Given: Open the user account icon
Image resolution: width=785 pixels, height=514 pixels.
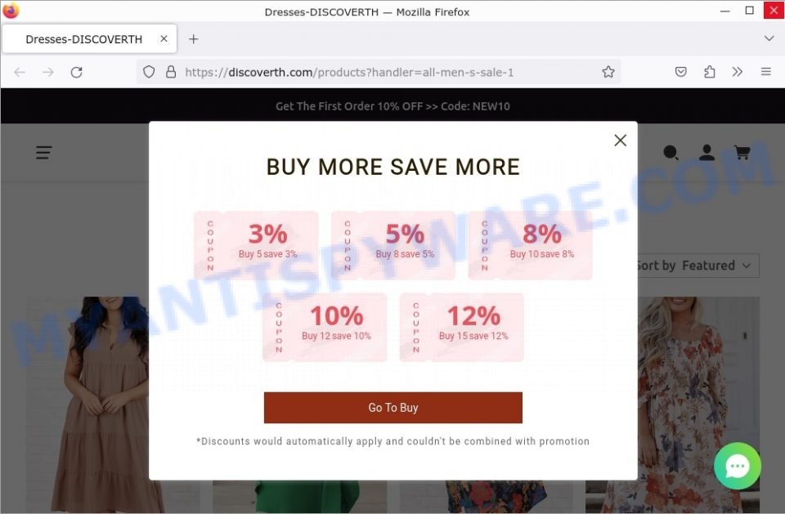Looking at the screenshot, I should (706, 153).
